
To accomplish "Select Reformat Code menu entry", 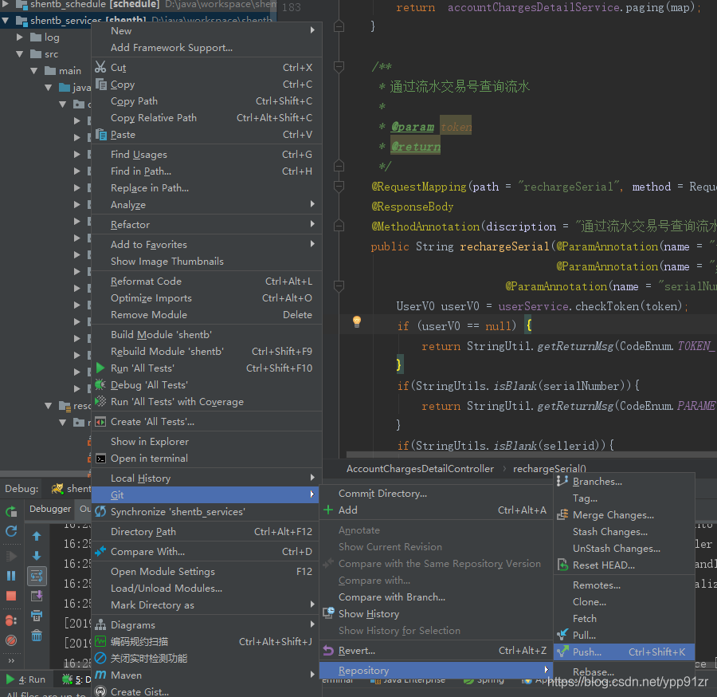I will pyautogui.click(x=206, y=281).
